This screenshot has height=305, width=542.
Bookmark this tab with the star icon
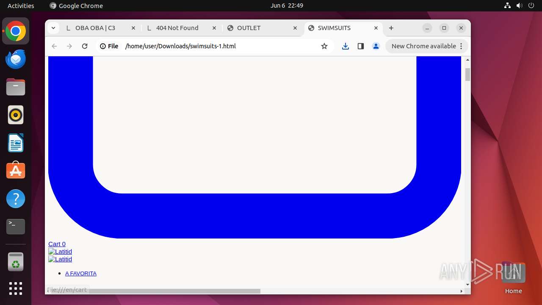tap(324, 46)
